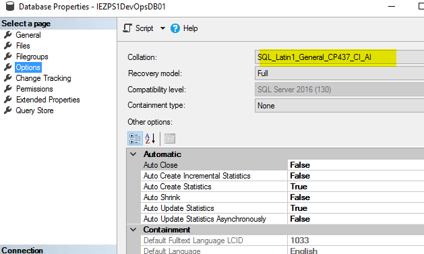Click the Auto Close False value
Image resolution: width=424 pixels, height=254 pixels.
300,165
